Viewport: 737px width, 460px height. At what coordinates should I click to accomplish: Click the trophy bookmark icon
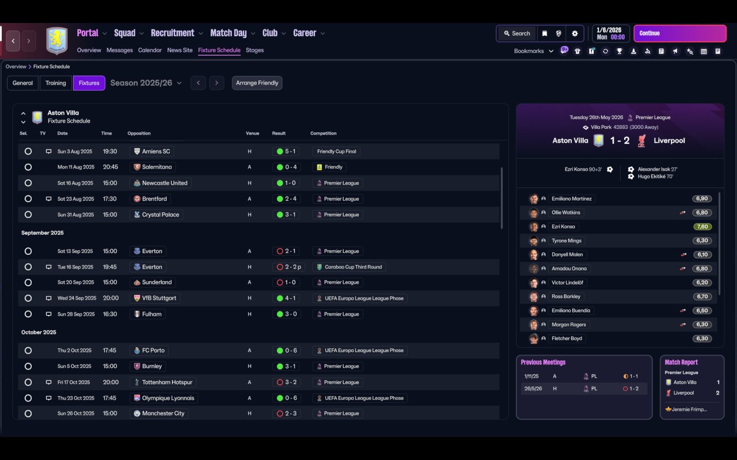(620, 51)
